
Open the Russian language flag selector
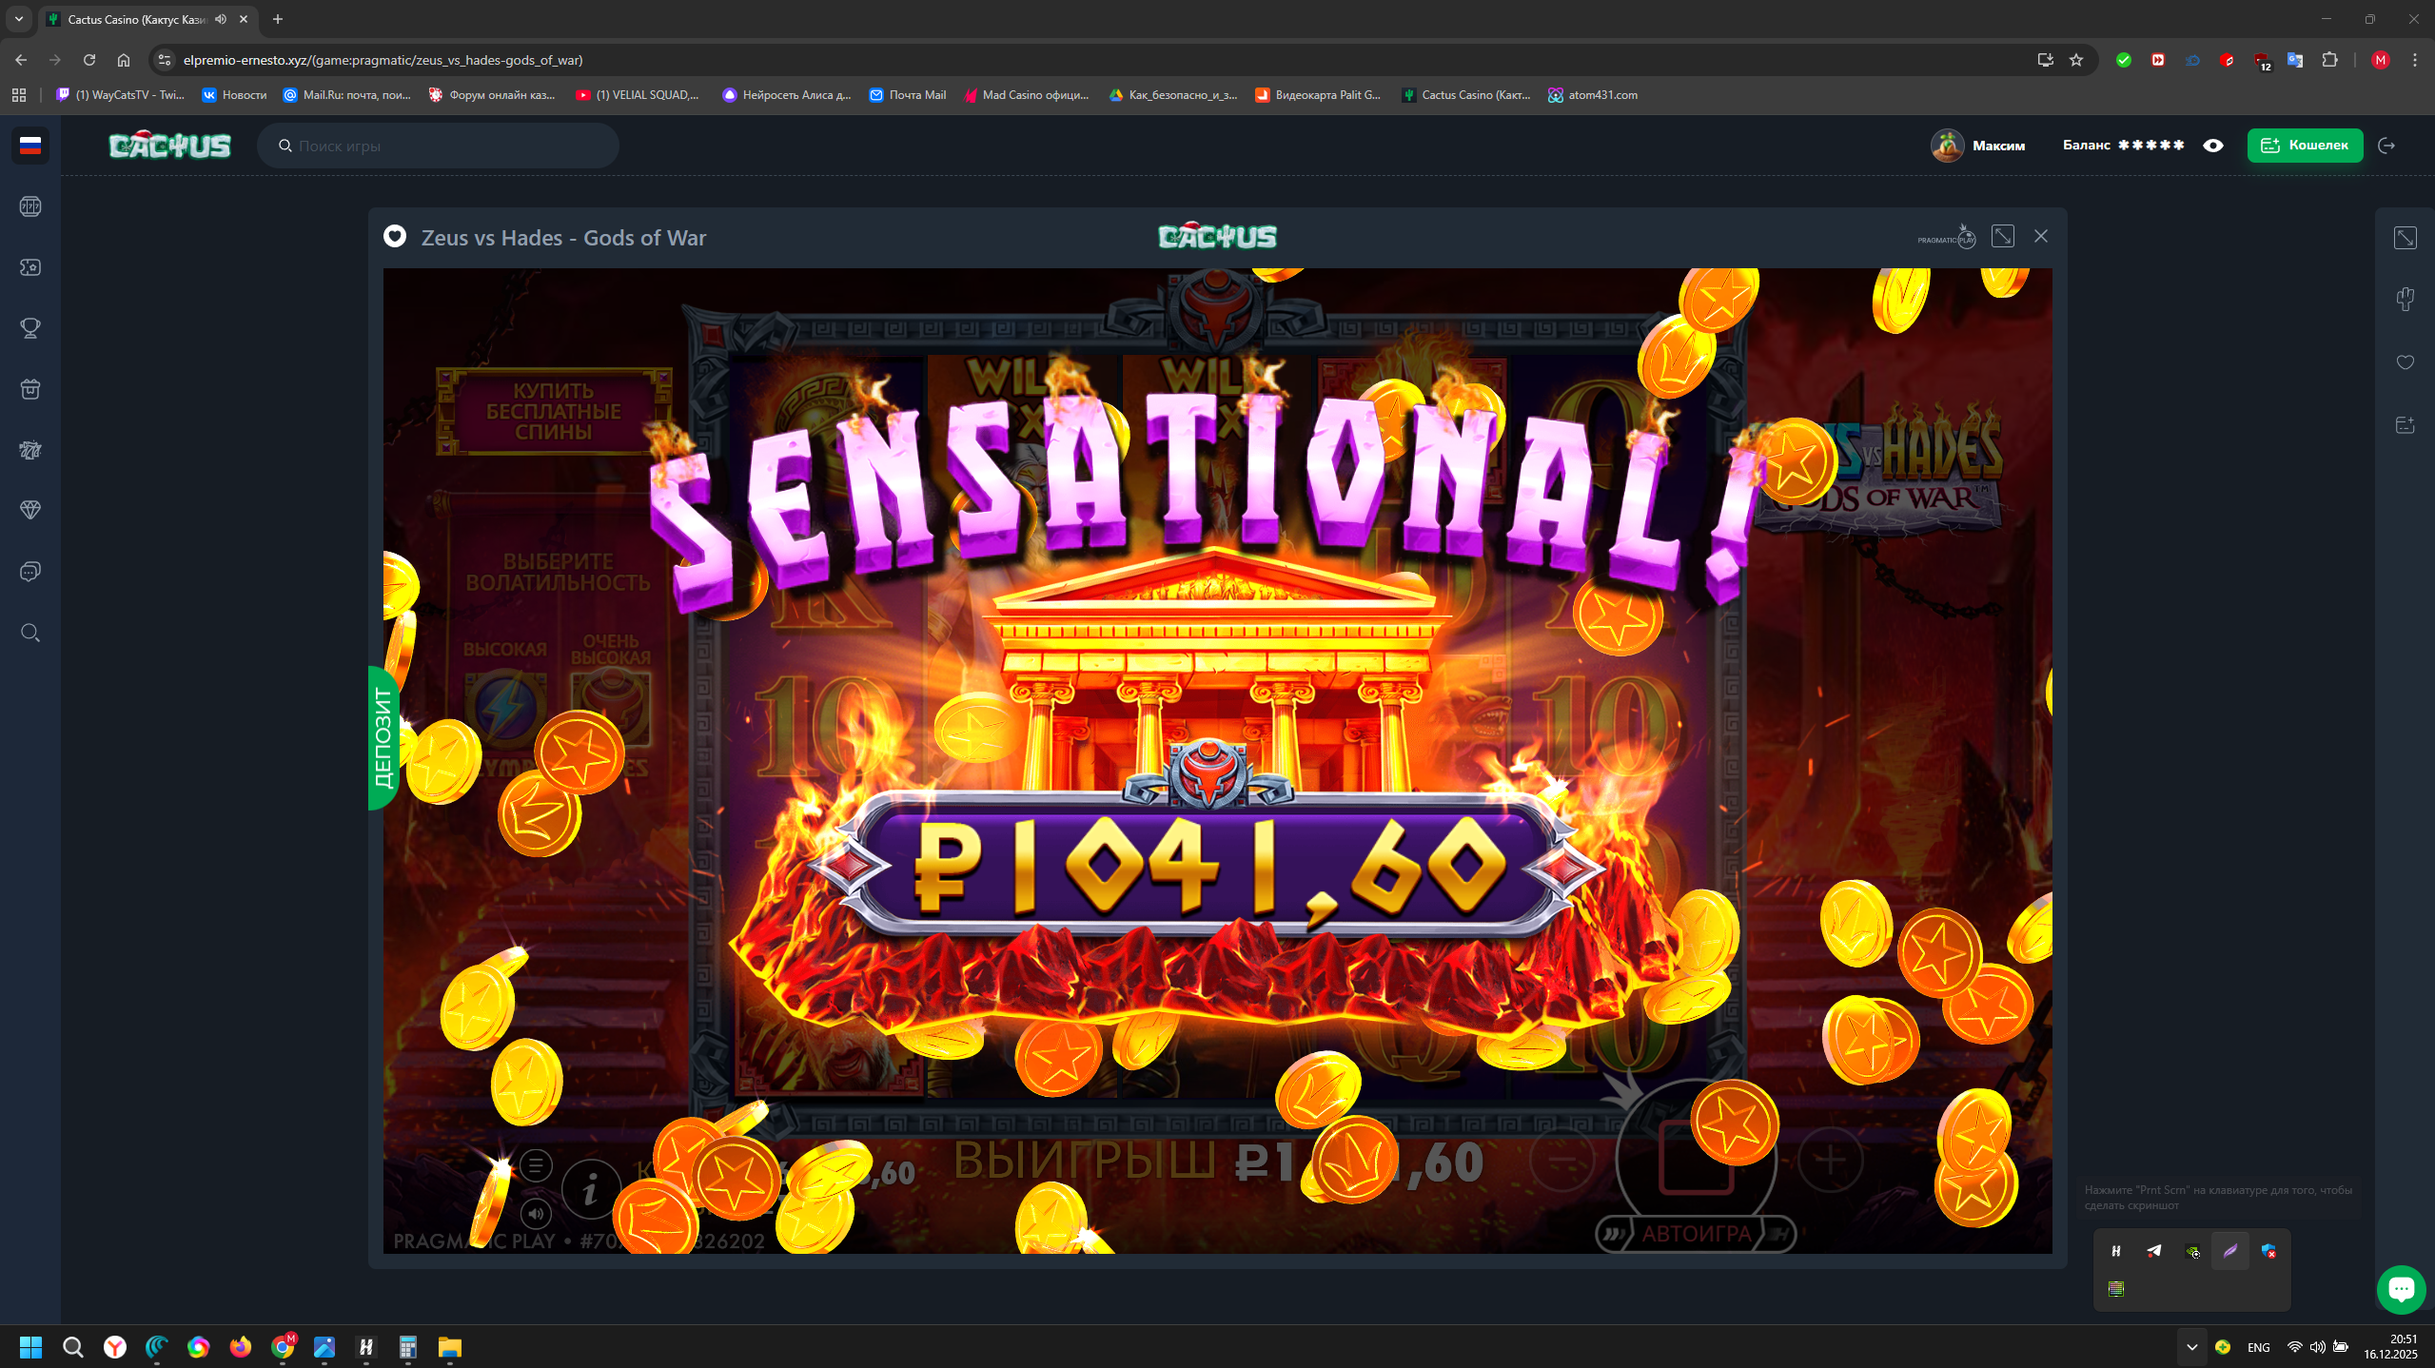click(x=30, y=146)
